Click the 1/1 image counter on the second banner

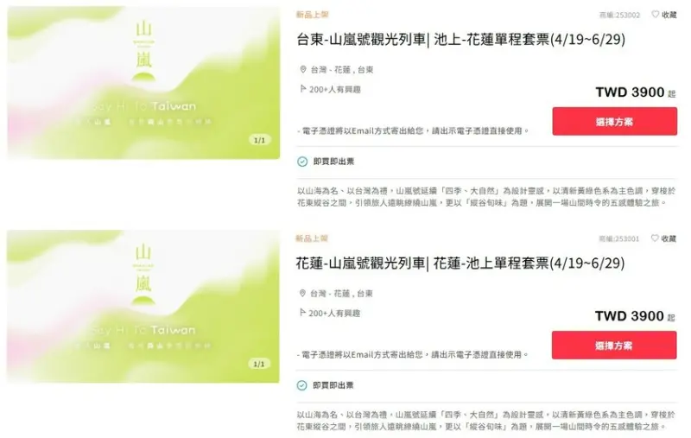pyautogui.click(x=259, y=364)
